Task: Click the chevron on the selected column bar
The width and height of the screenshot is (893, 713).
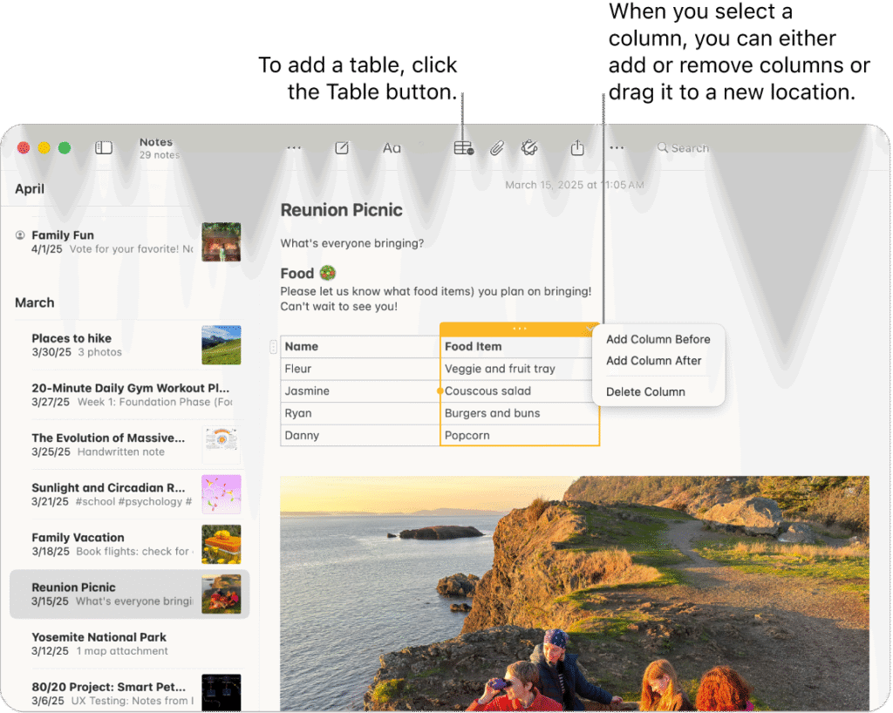Action: 590,329
